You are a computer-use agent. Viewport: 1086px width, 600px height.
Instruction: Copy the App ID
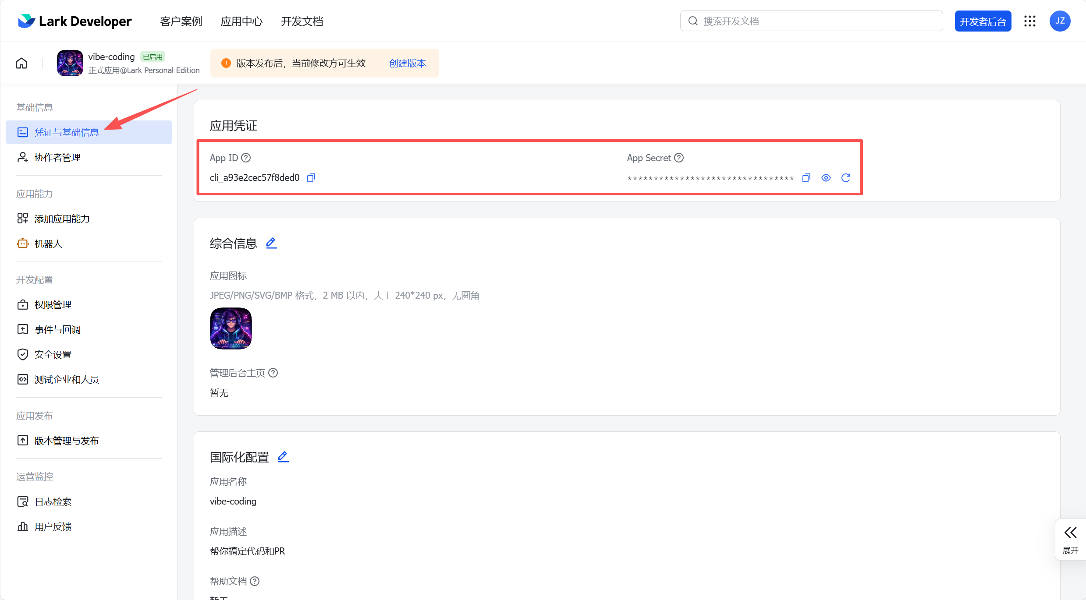[x=311, y=177]
